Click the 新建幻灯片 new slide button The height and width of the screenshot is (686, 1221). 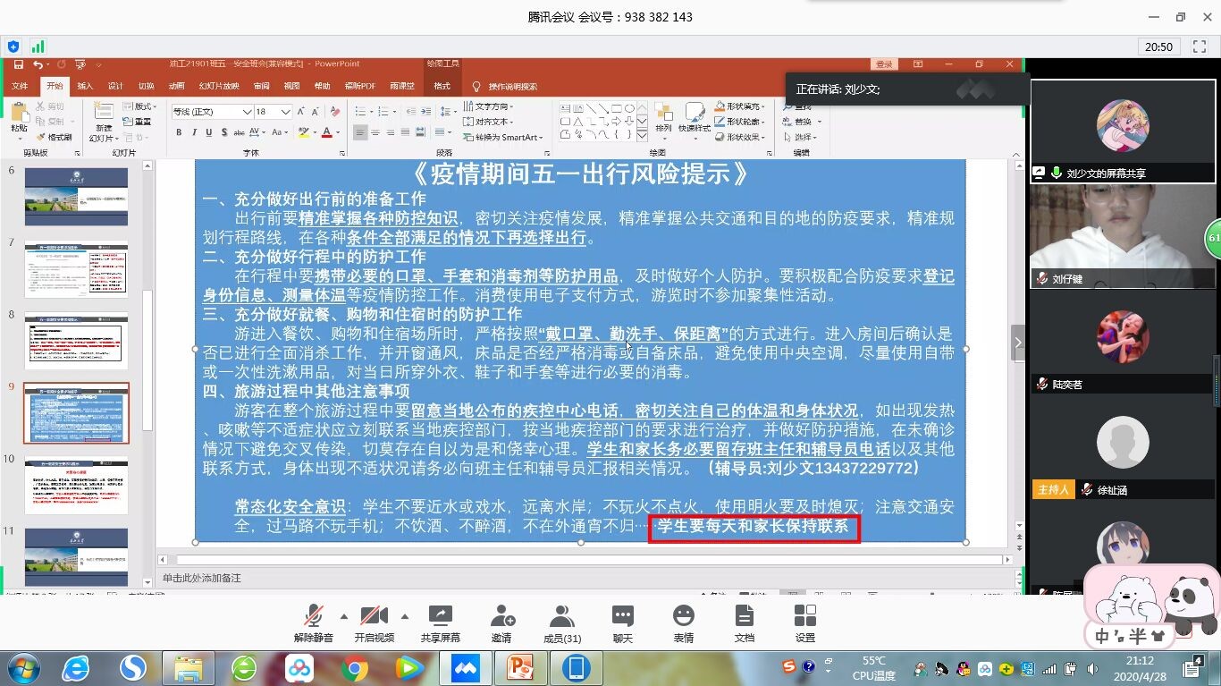click(104, 121)
